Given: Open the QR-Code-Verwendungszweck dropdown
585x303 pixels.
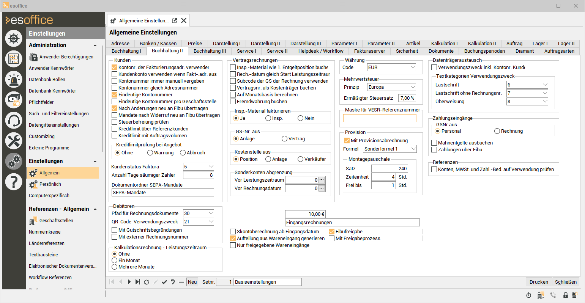Looking at the screenshot, I should coord(211,221).
